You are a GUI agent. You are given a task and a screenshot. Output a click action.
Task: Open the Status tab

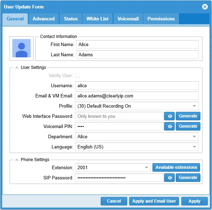(x=71, y=19)
